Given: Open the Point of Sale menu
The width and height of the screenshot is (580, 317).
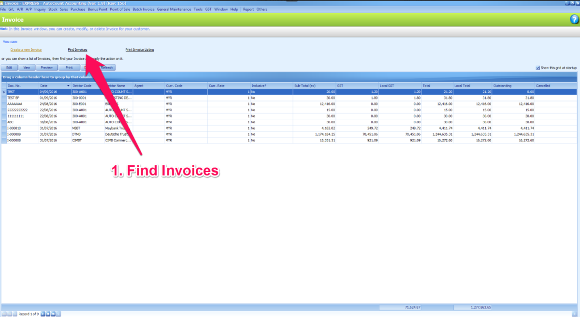Looking at the screenshot, I should (x=120, y=9).
